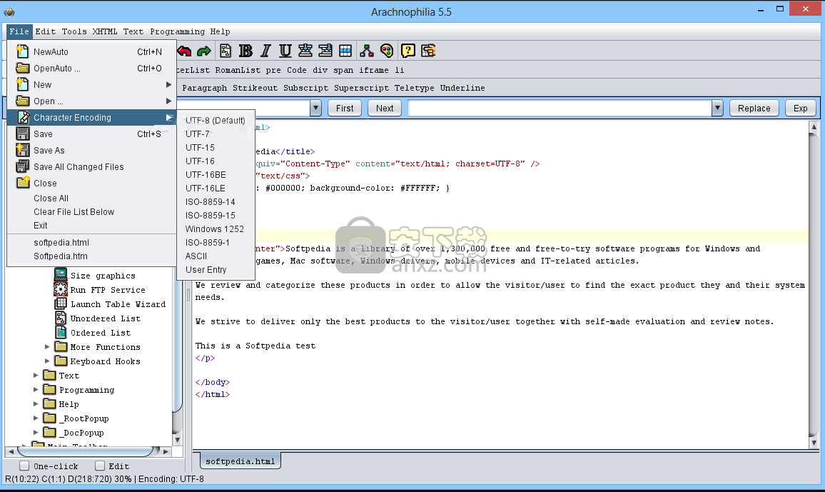825x492 pixels.
Task: Click the NewAuto menu icon
Action: click(22, 51)
